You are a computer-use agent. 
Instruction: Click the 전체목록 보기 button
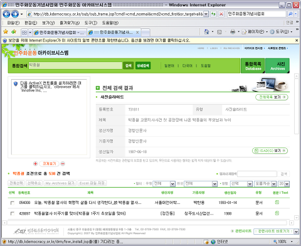point(272,97)
